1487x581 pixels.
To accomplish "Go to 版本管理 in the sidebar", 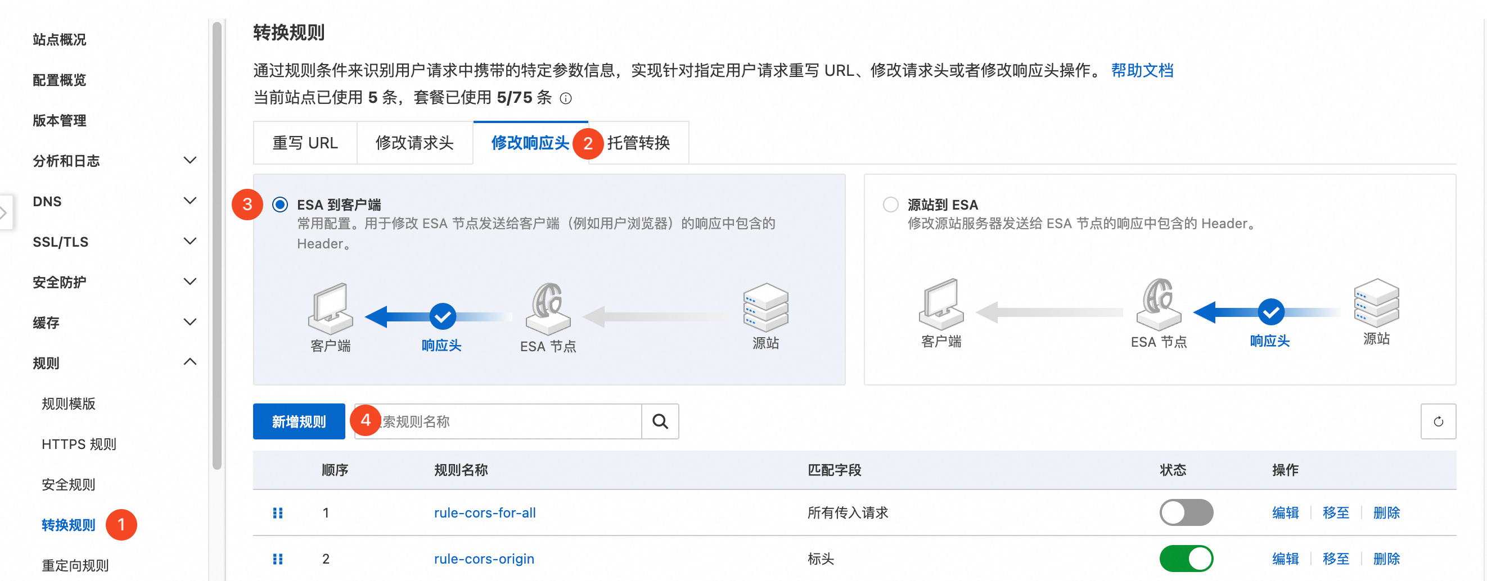I will (x=60, y=120).
